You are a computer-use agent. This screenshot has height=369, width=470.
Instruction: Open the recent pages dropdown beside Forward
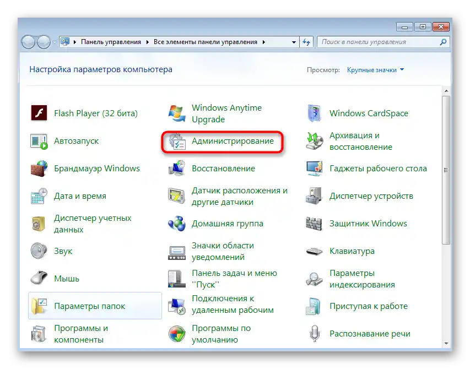[55, 42]
